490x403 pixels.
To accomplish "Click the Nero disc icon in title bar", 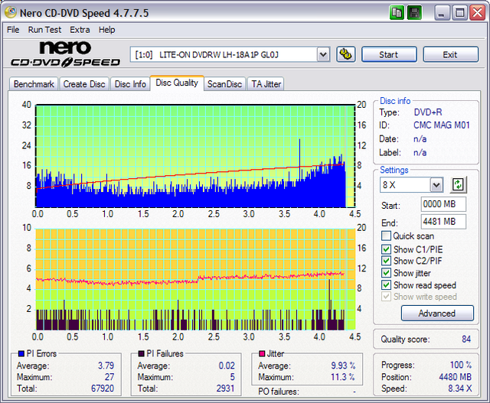I will tap(11, 12).
